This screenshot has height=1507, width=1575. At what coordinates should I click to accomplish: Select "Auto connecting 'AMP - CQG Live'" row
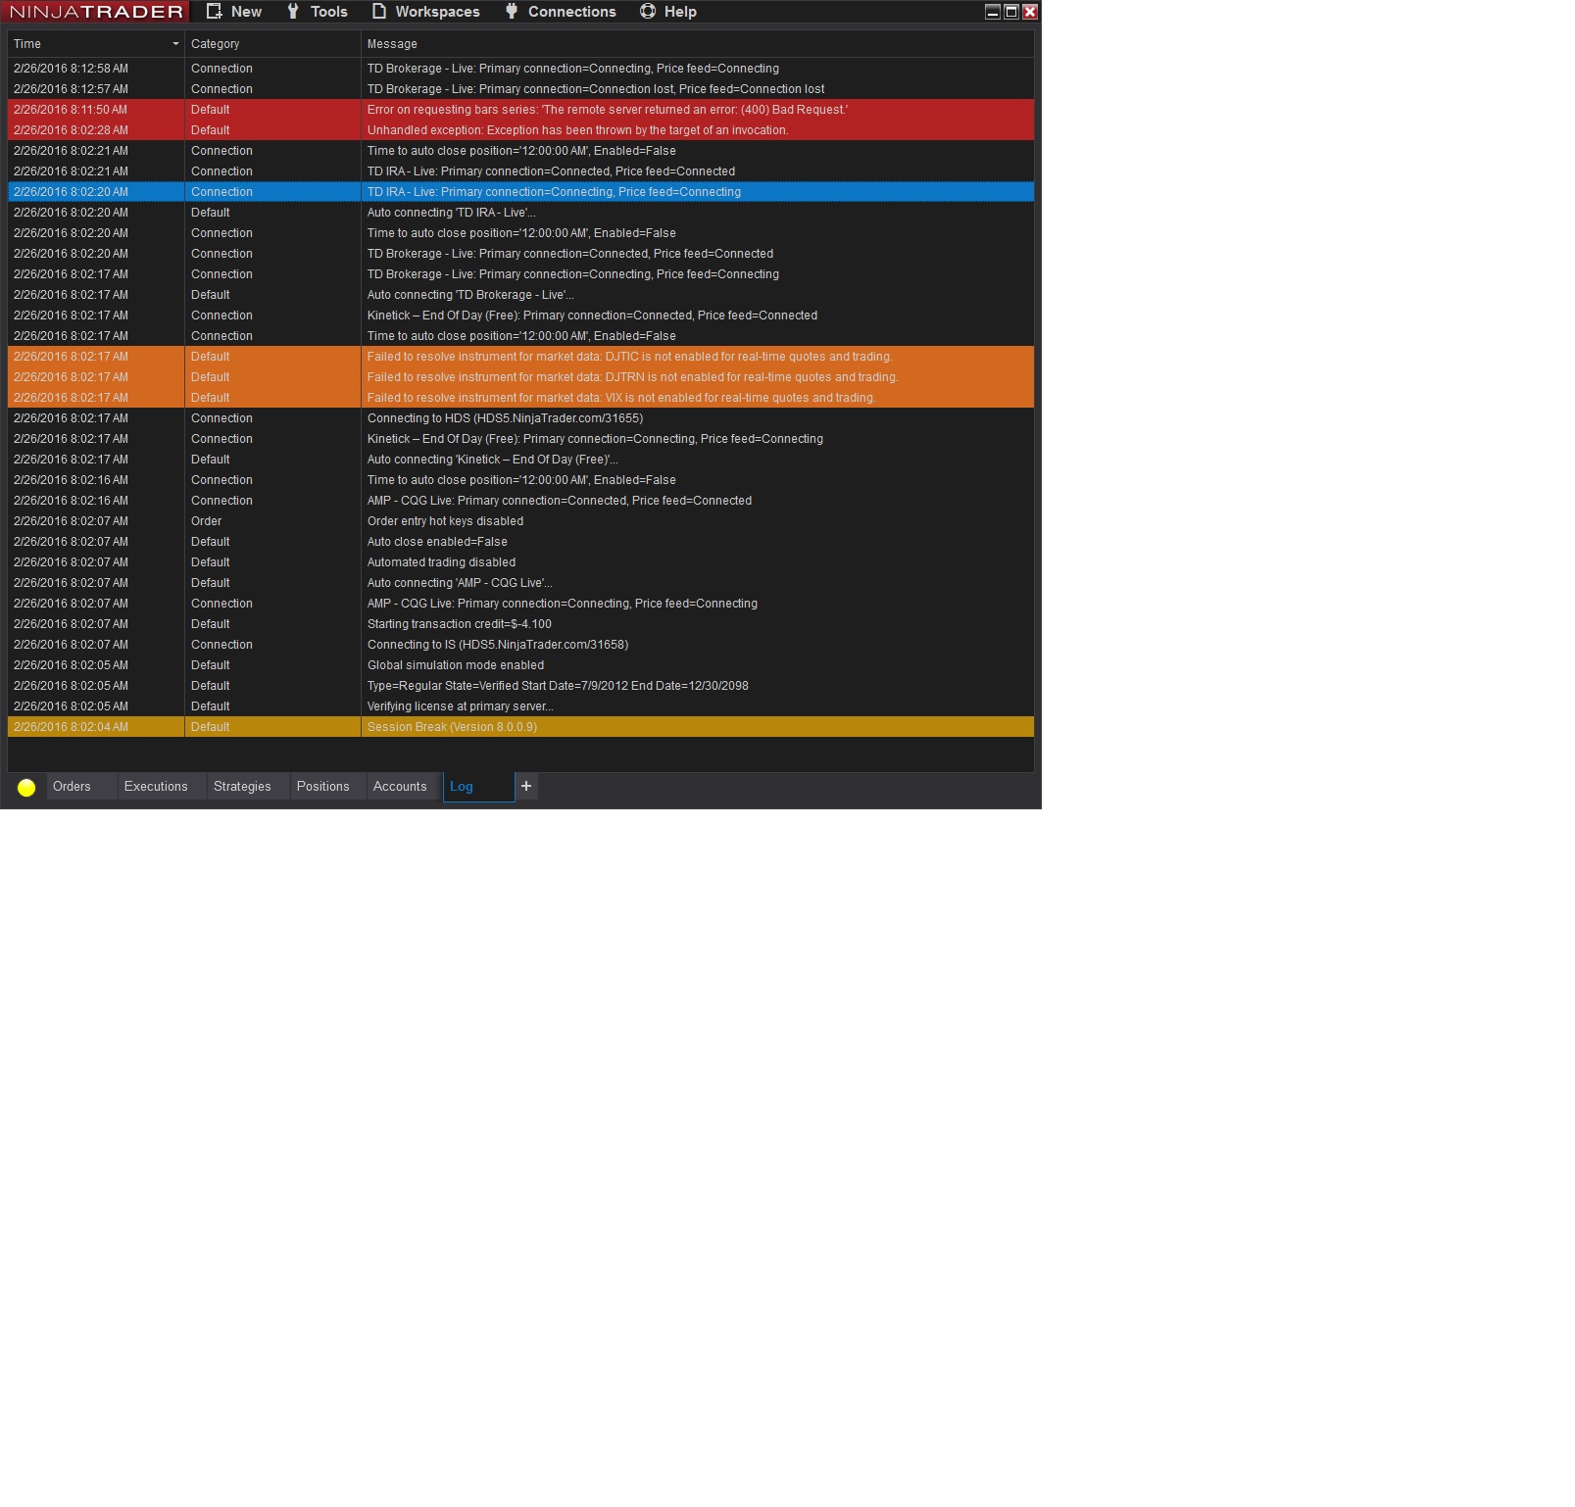pos(520,583)
